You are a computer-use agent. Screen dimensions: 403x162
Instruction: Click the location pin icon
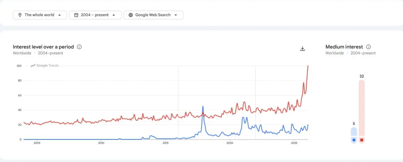pos(20,15)
